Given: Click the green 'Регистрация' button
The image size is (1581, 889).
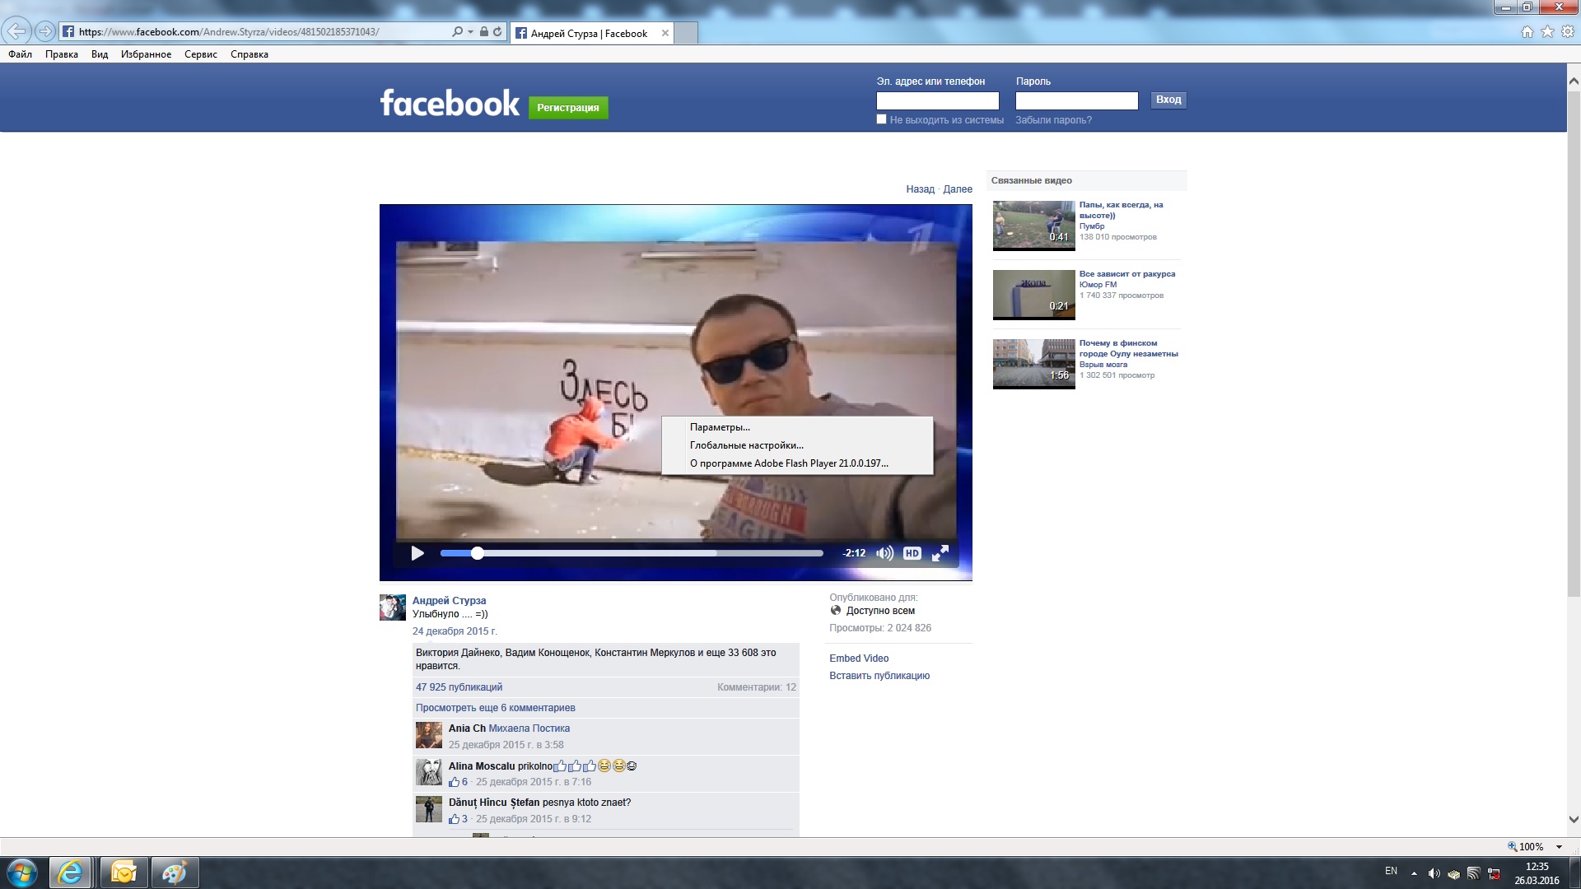Looking at the screenshot, I should tap(567, 108).
